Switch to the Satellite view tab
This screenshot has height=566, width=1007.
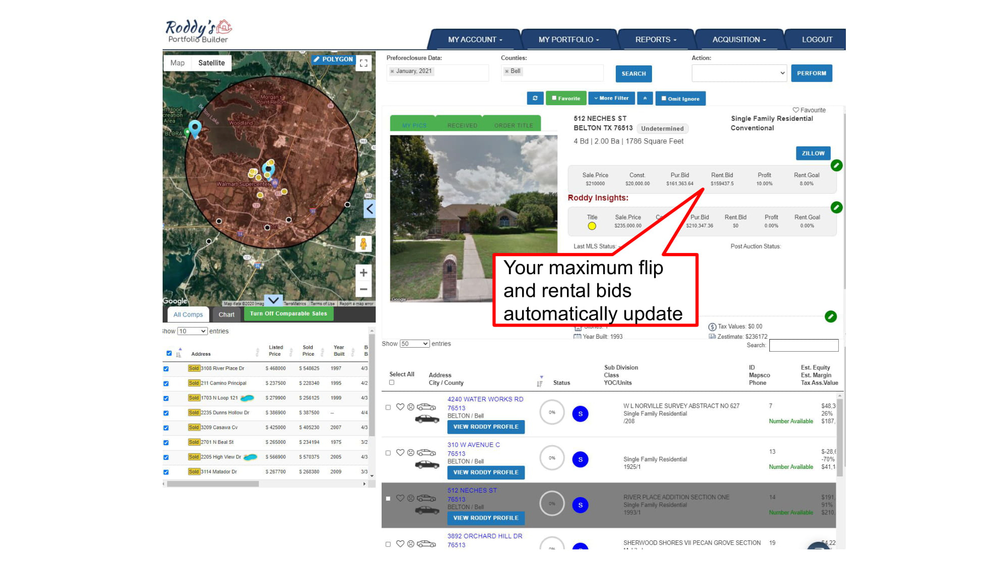pyautogui.click(x=211, y=63)
